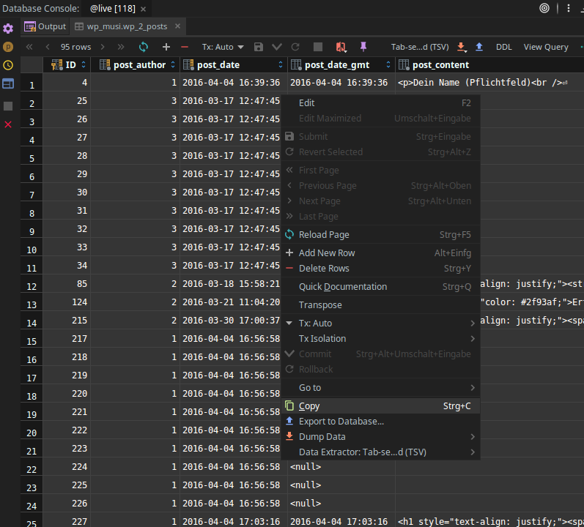Open console settings gear in left sidebar

point(8,29)
